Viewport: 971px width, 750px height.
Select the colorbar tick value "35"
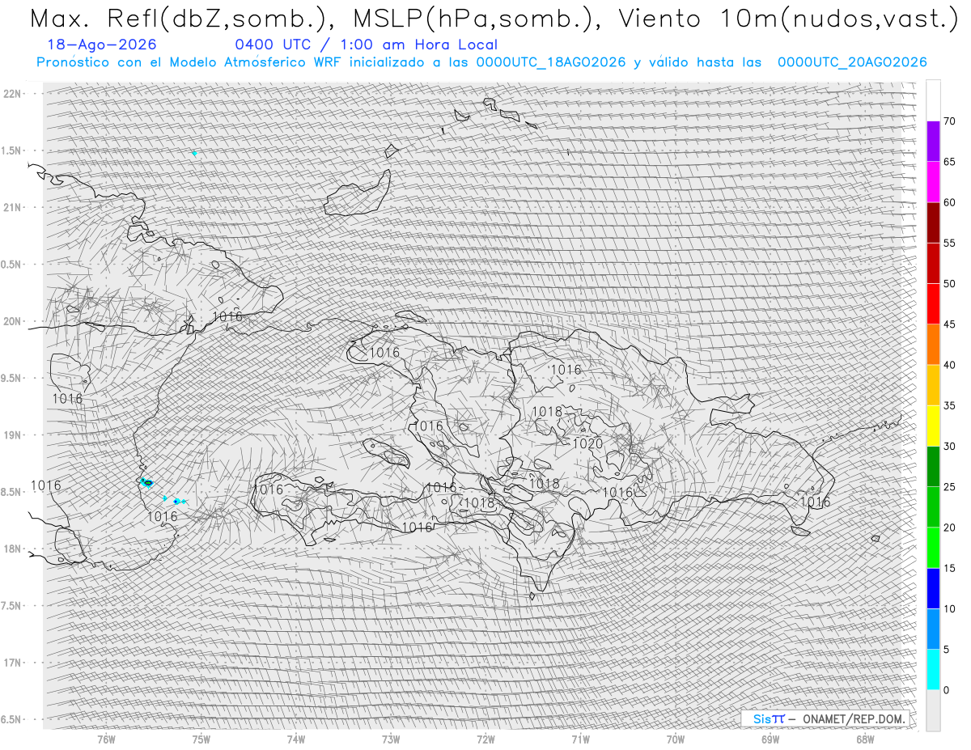coord(949,405)
